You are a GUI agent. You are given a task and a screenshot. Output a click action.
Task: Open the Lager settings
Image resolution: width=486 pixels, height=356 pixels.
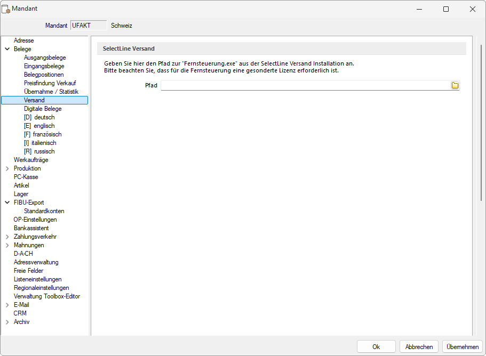click(x=21, y=194)
